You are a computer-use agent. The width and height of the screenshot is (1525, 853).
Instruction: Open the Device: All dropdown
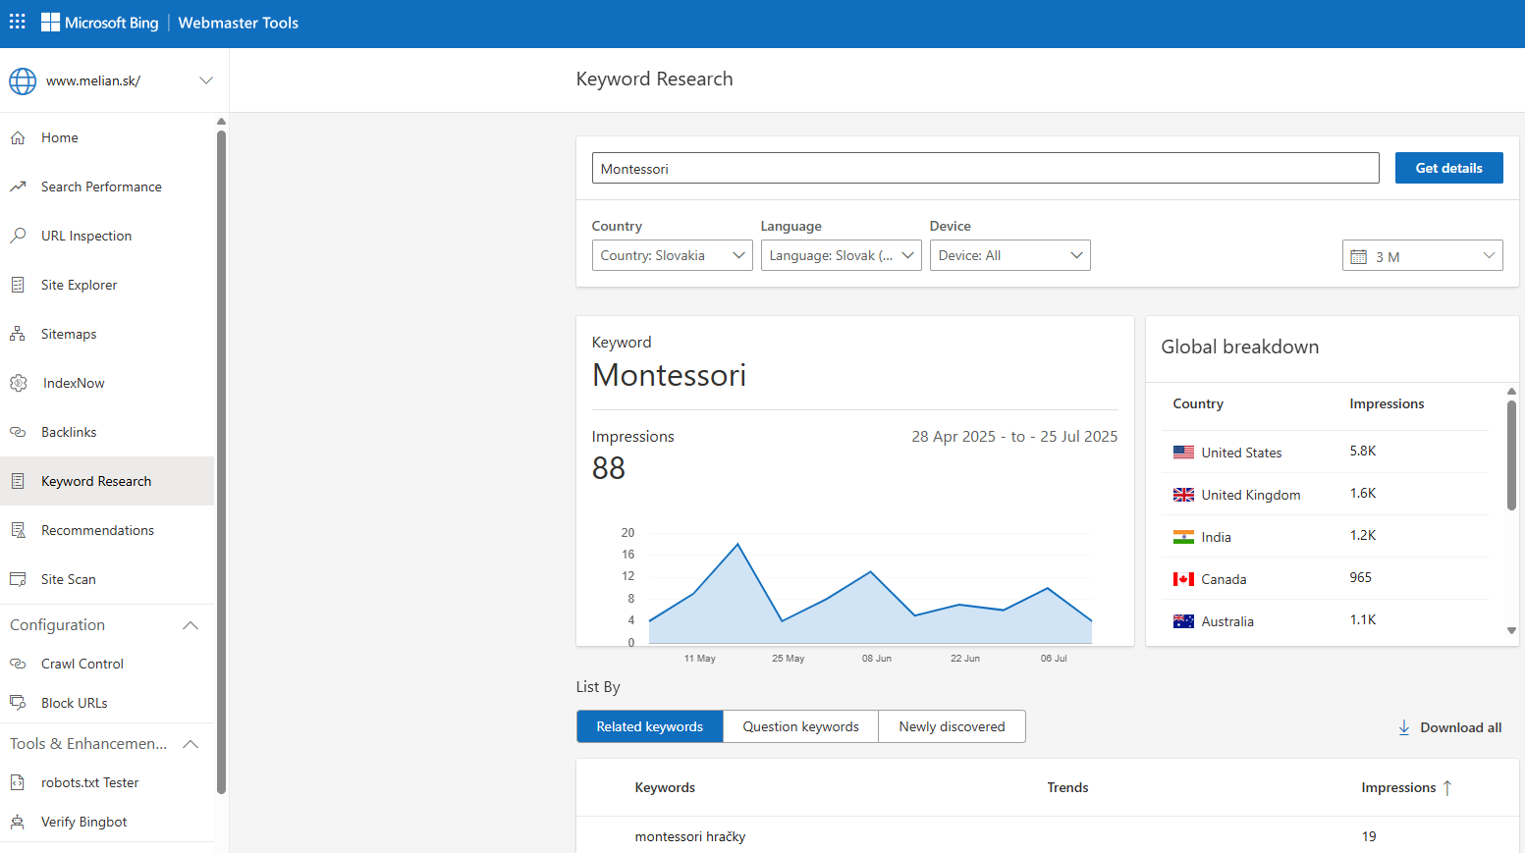click(x=1009, y=255)
